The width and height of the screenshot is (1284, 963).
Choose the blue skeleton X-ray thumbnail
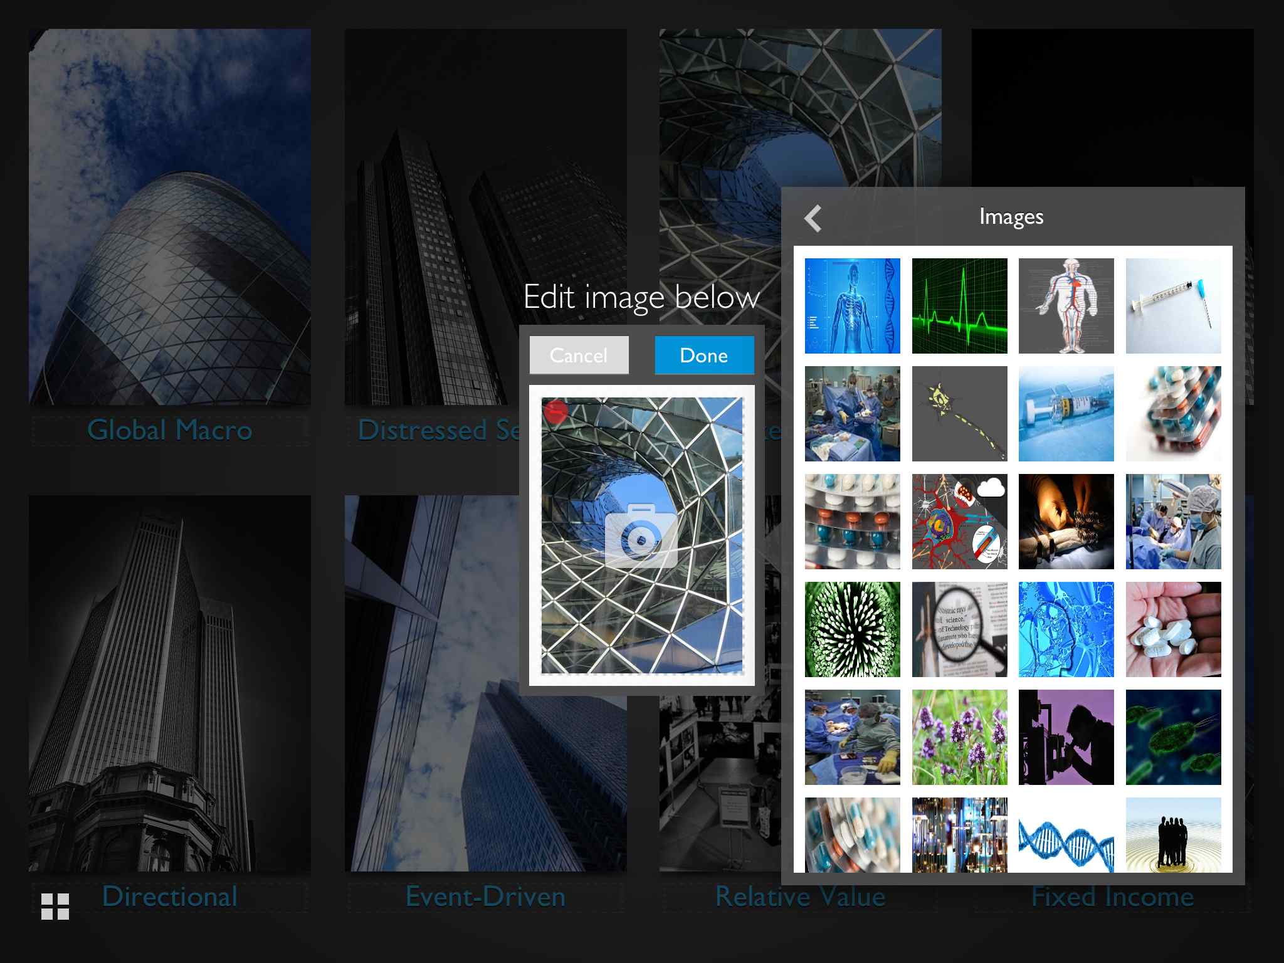tap(852, 306)
